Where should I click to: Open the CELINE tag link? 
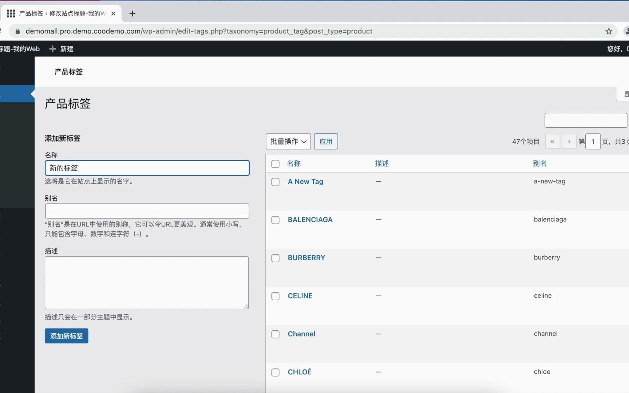point(300,296)
